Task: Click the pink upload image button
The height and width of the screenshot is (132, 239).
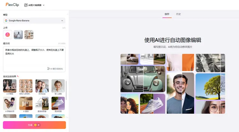Action: click(x=7, y=35)
